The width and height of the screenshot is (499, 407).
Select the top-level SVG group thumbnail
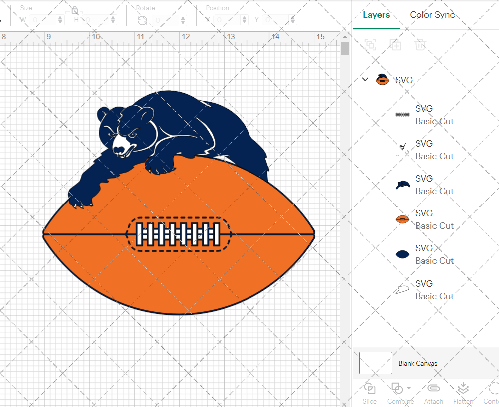pyautogui.click(x=382, y=79)
